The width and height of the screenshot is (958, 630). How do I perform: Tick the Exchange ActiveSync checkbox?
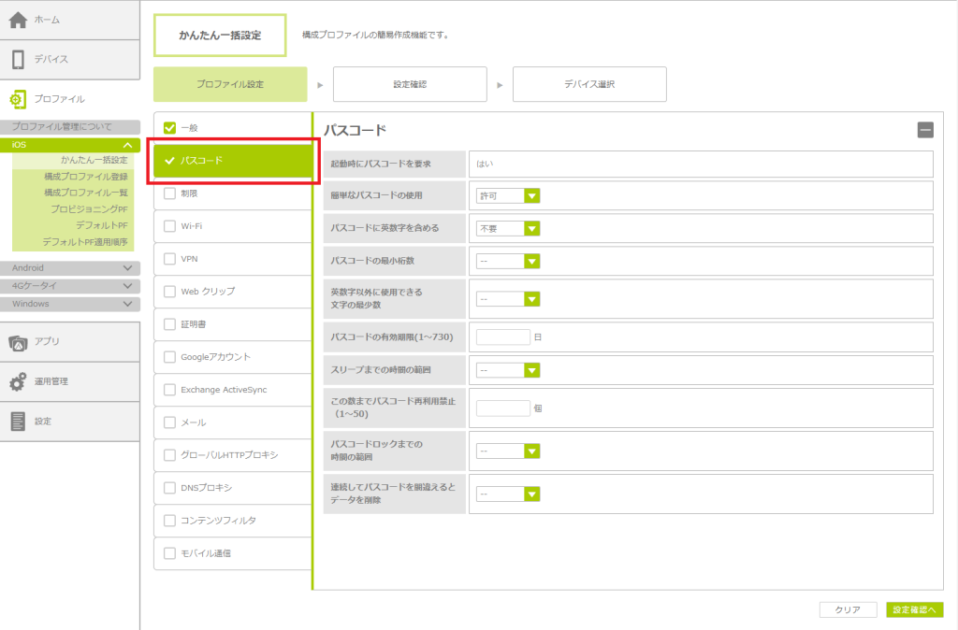coord(169,390)
